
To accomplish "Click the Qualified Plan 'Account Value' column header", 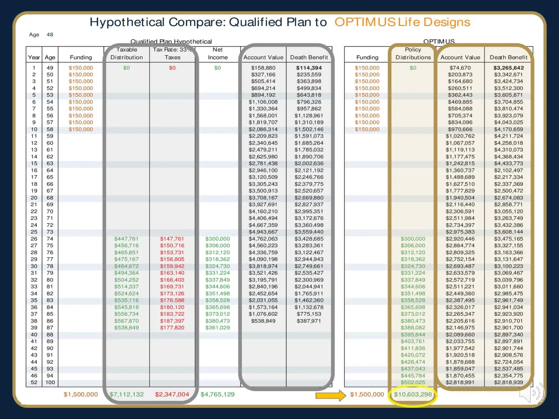I will click(x=263, y=57).
